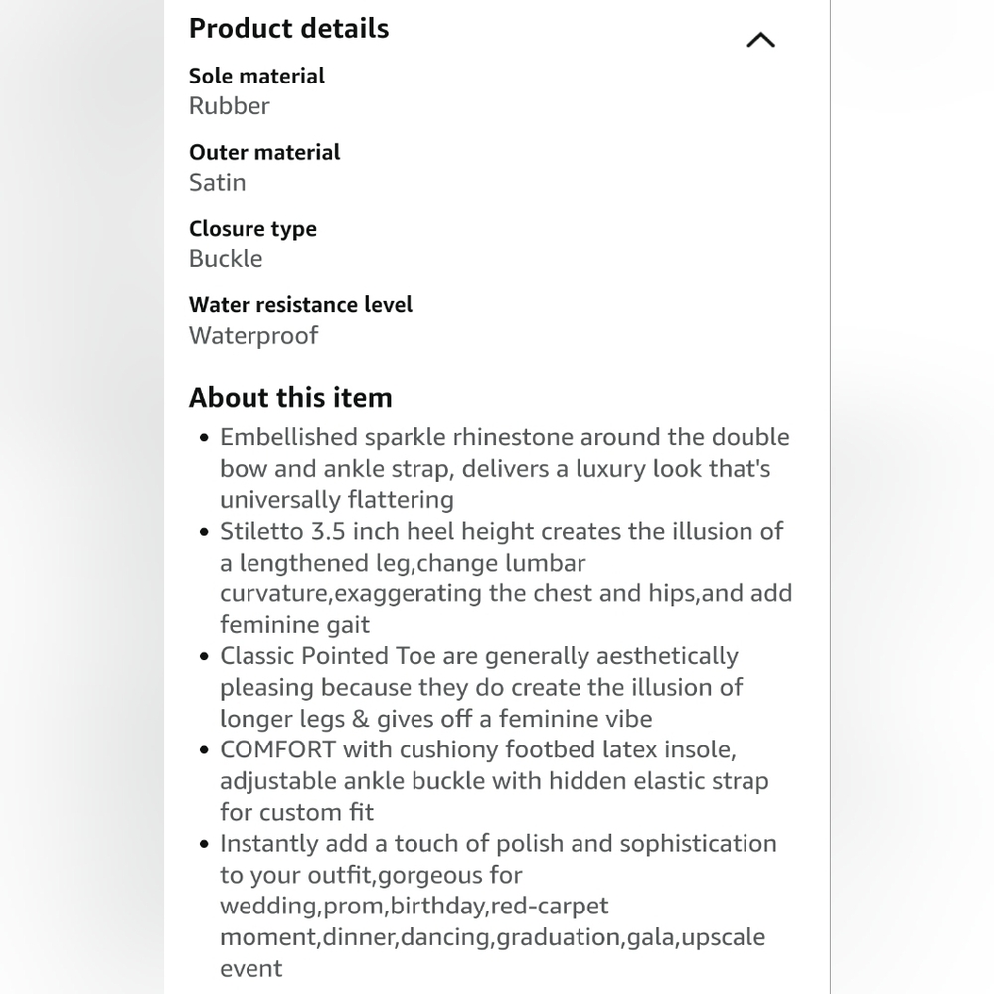Collapse the Product details chevron
The image size is (994, 994).
tap(760, 40)
